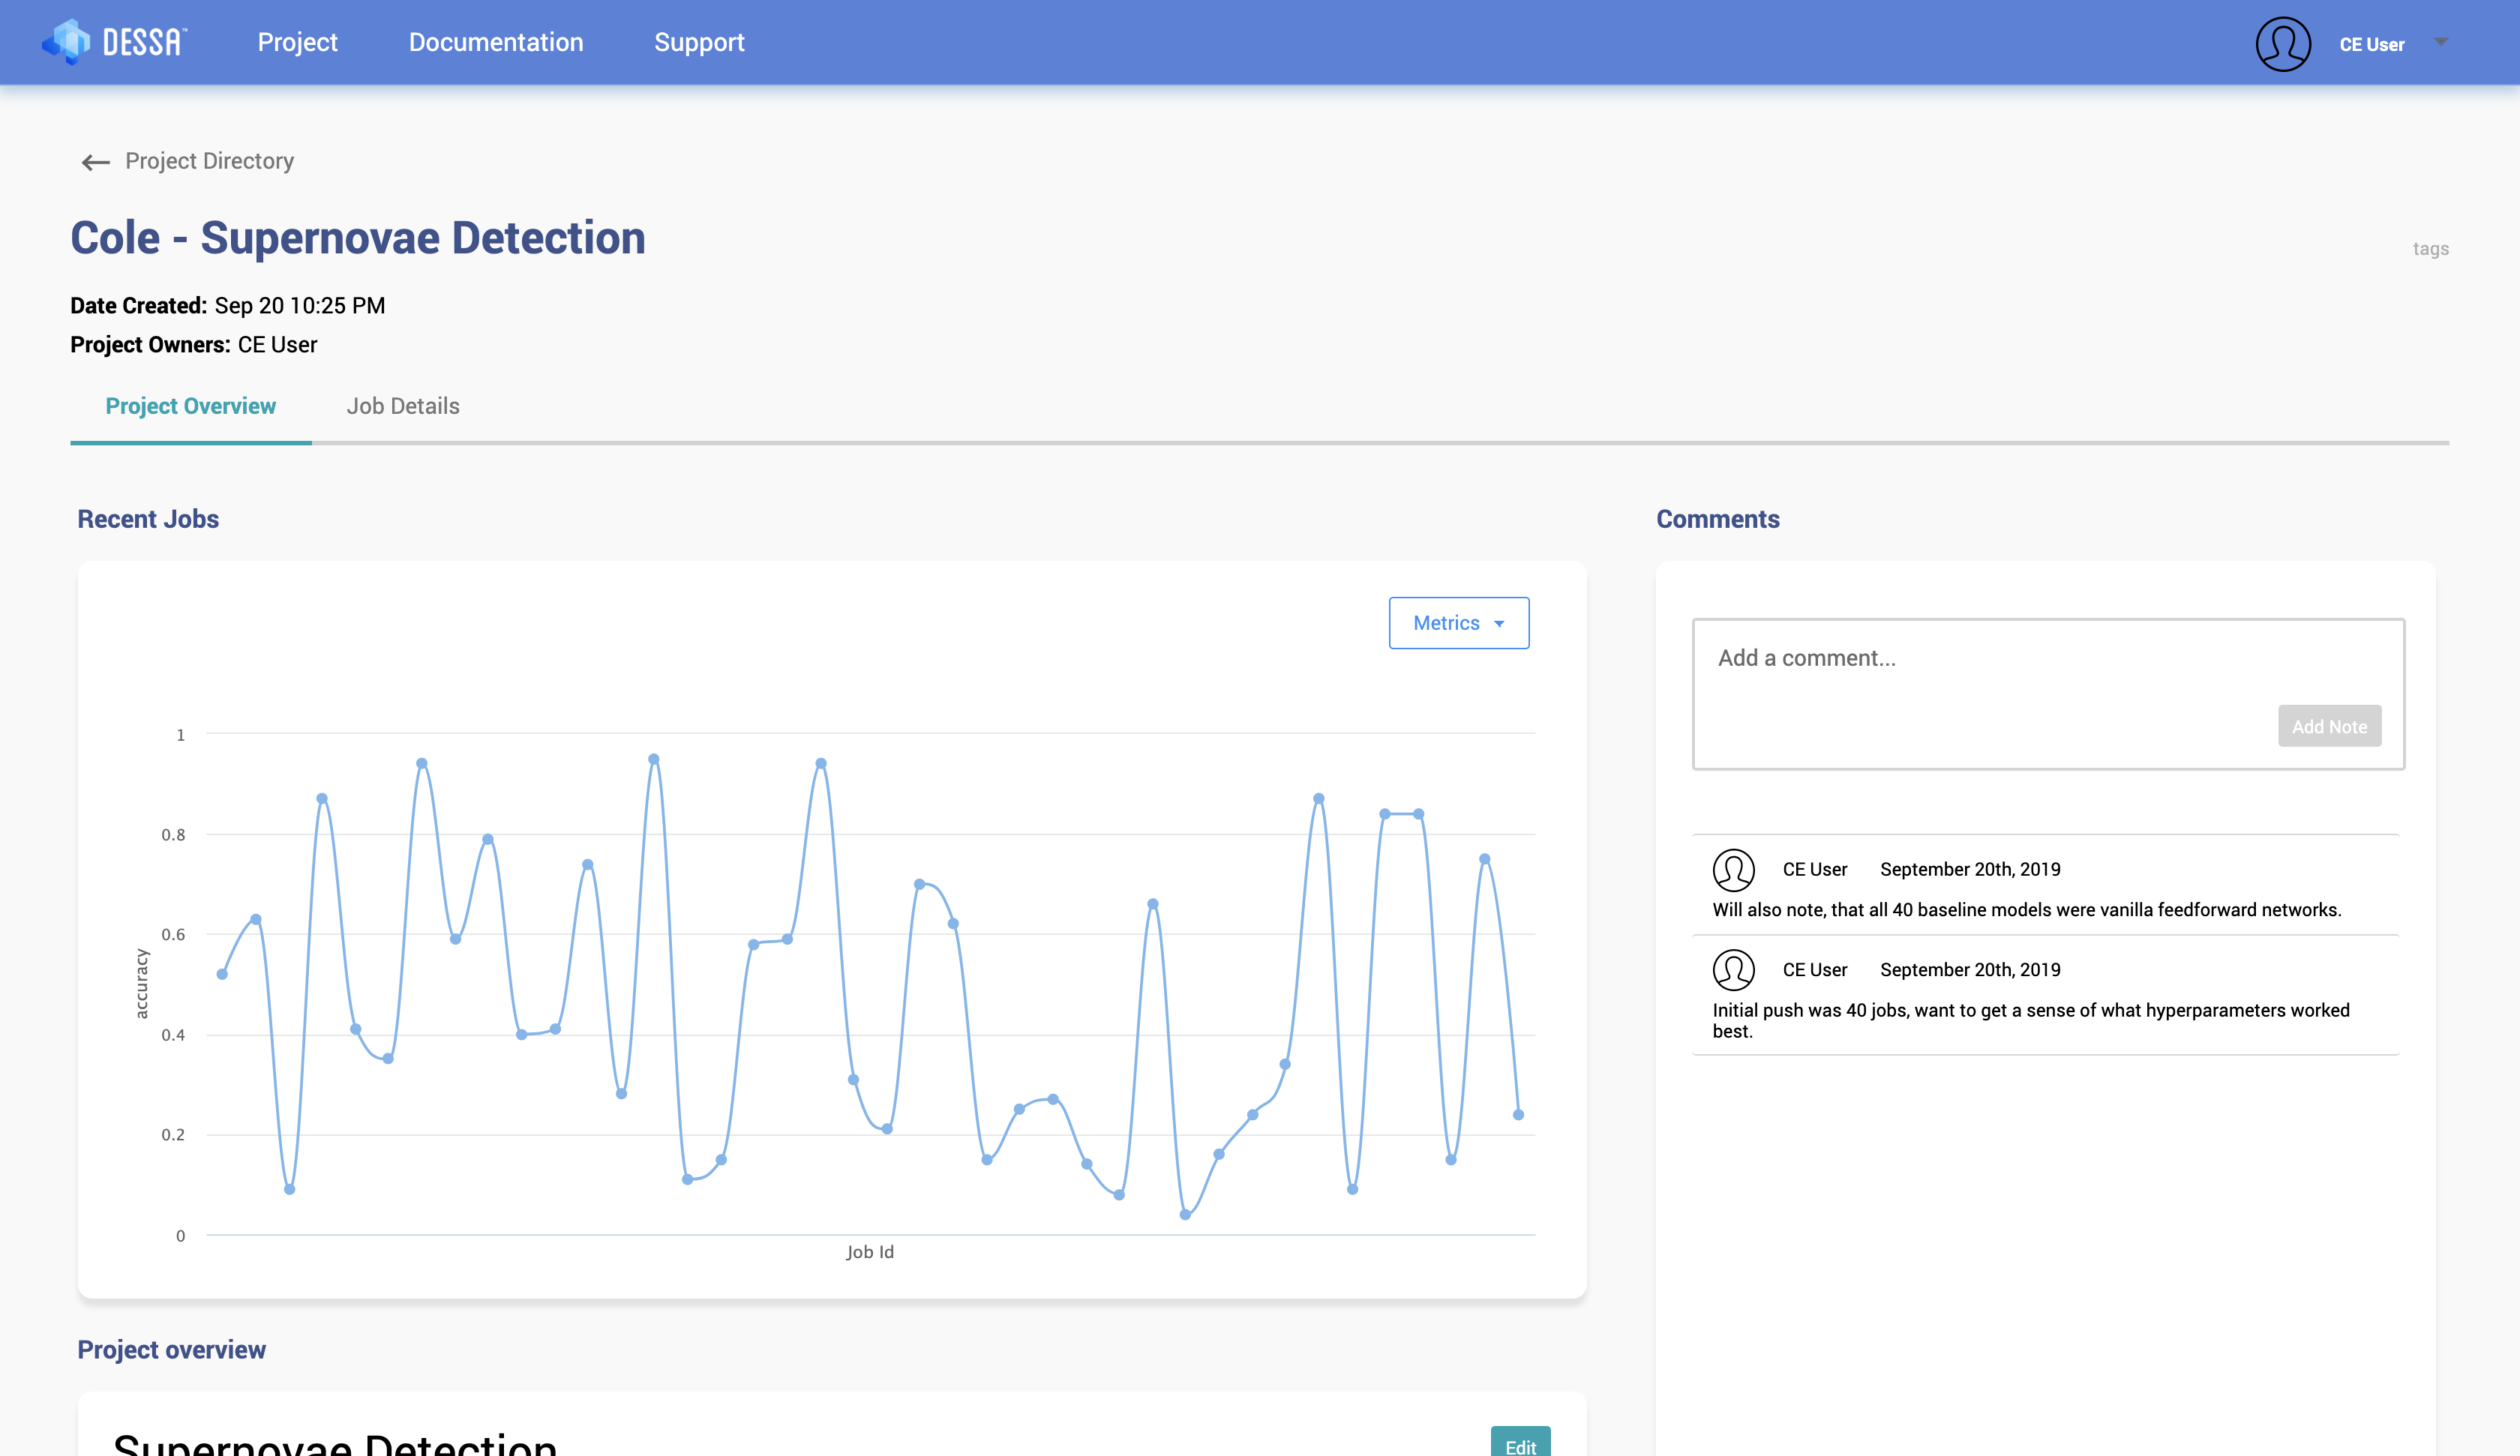Expand the Metrics dropdown options
The width and height of the screenshot is (2520, 1456).
tap(1457, 622)
